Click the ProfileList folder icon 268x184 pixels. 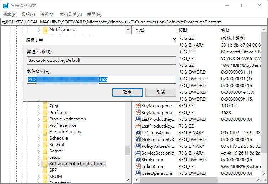[45, 113]
